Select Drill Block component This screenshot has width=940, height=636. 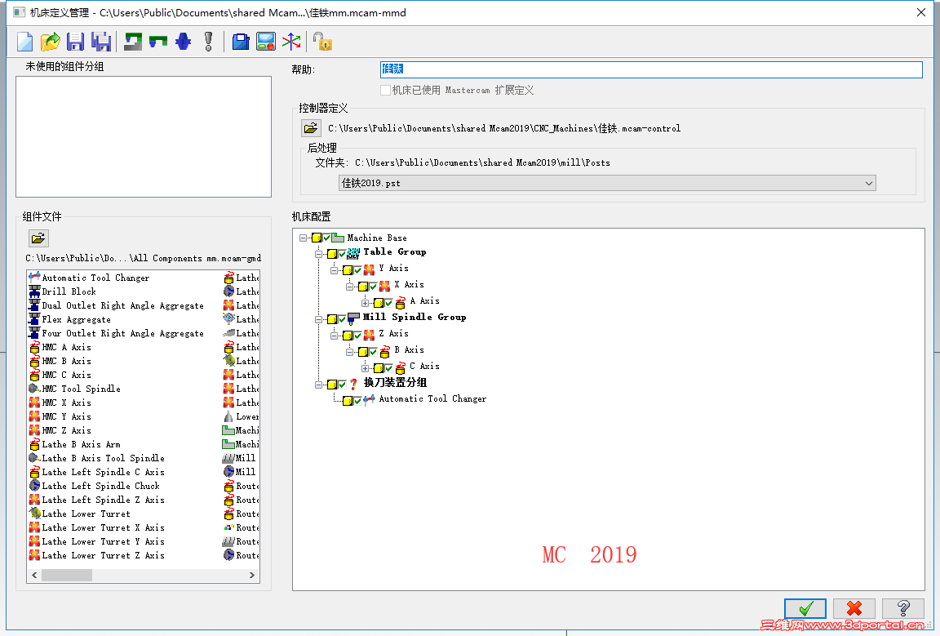coord(69,291)
